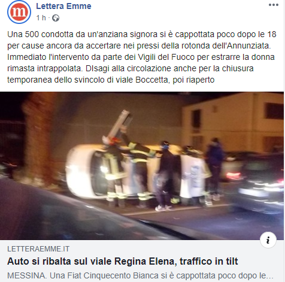Click the LETTERAEMME.IT source domain

pos(38,249)
